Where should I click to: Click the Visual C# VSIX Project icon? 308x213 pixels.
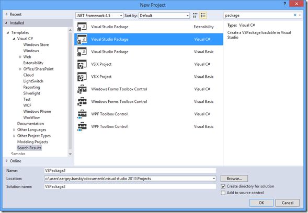[82, 64]
